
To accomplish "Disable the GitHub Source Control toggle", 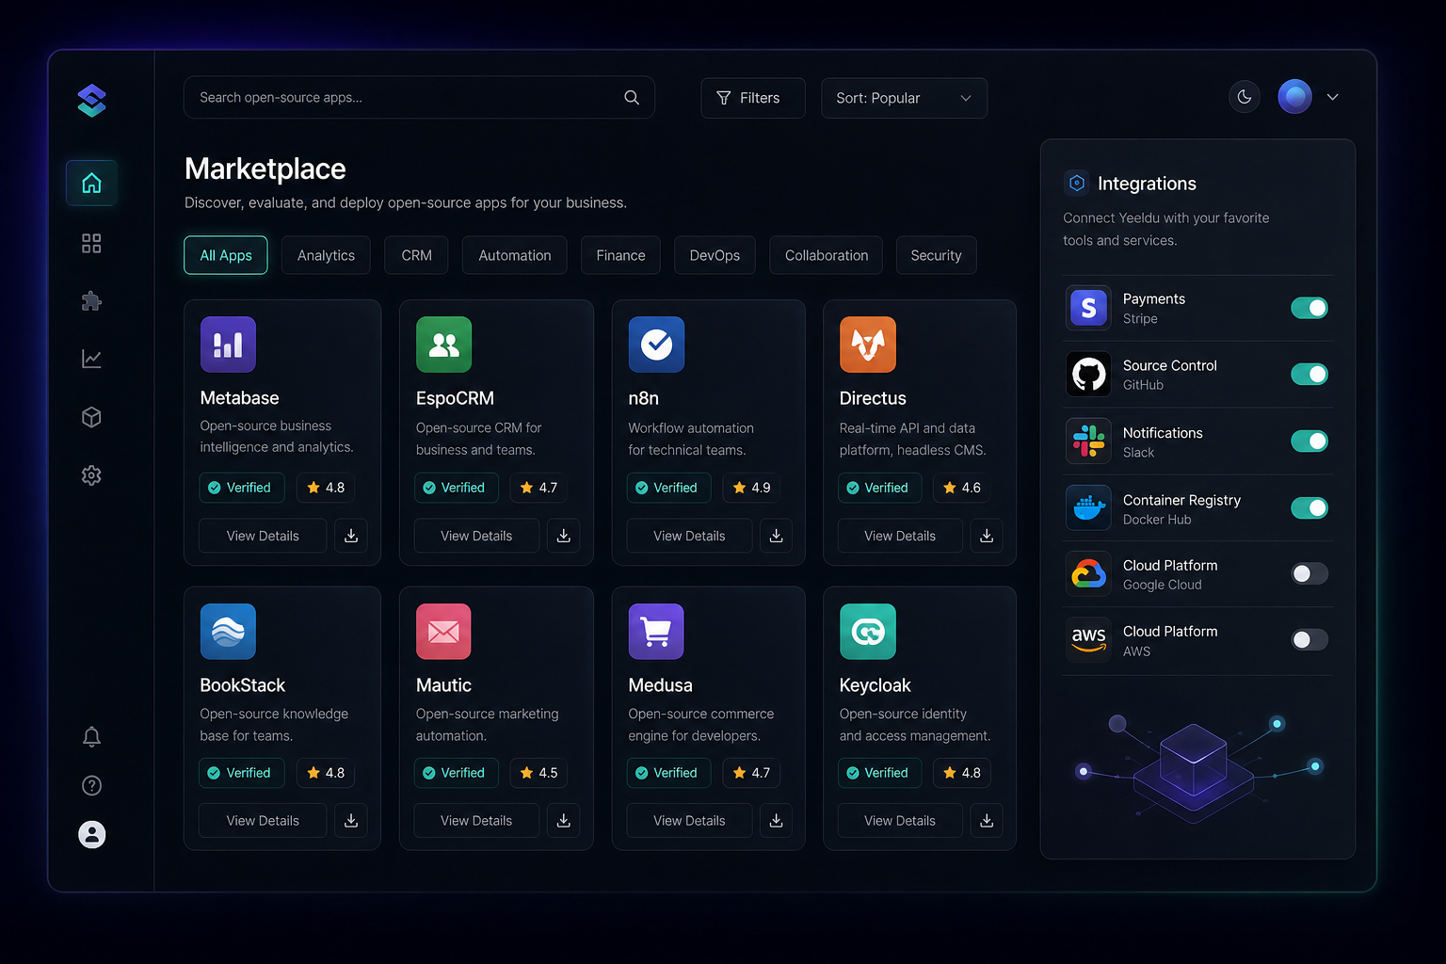I will 1309,375.
